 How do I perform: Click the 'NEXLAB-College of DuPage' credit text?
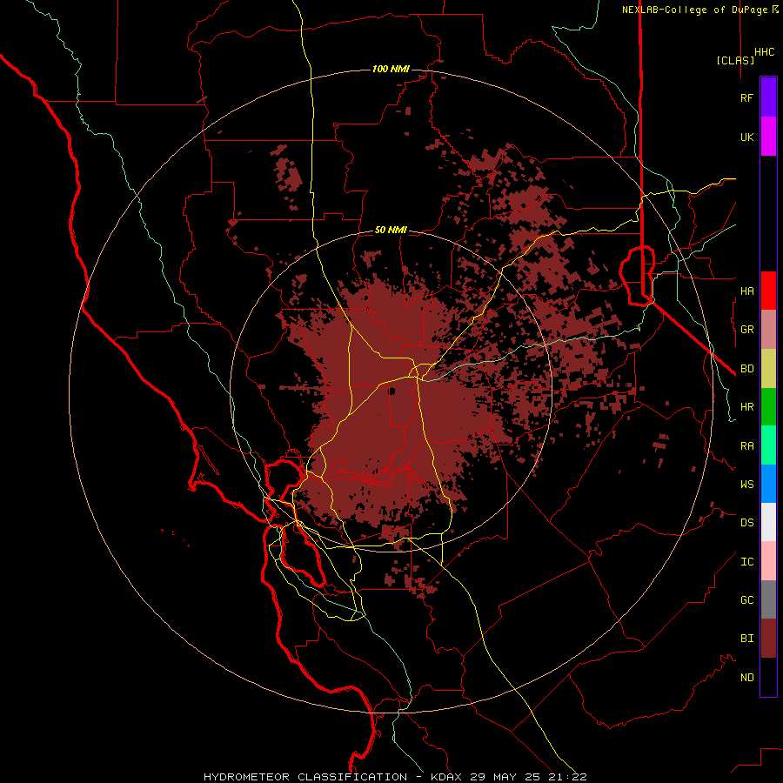click(x=696, y=10)
